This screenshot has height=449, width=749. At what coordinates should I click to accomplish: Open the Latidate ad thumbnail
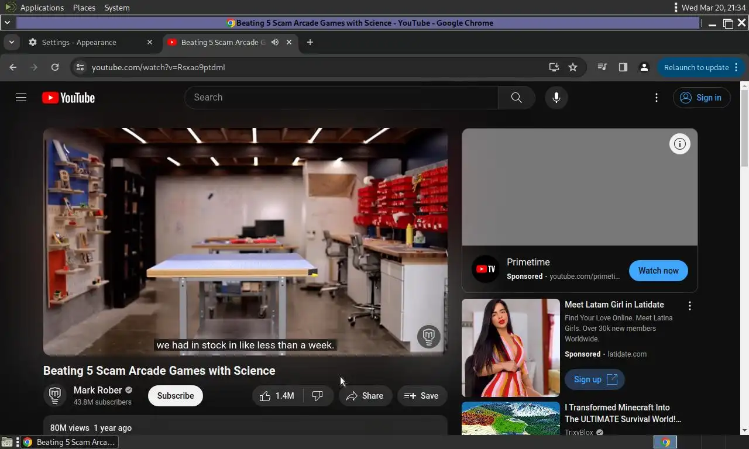(x=511, y=348)
